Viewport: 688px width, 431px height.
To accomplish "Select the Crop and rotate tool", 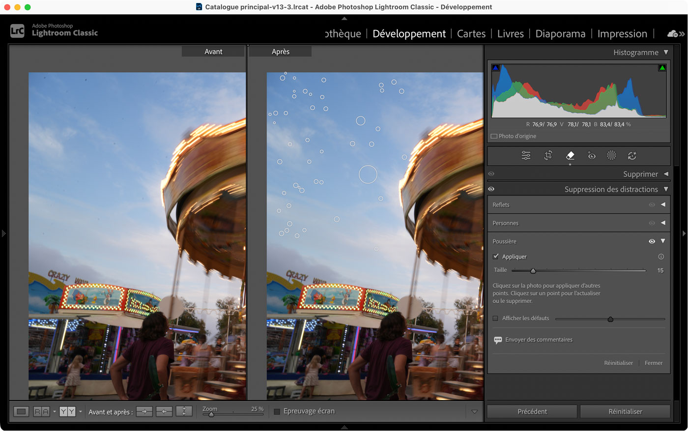I will pyautogui.click(x=548, y=156).
